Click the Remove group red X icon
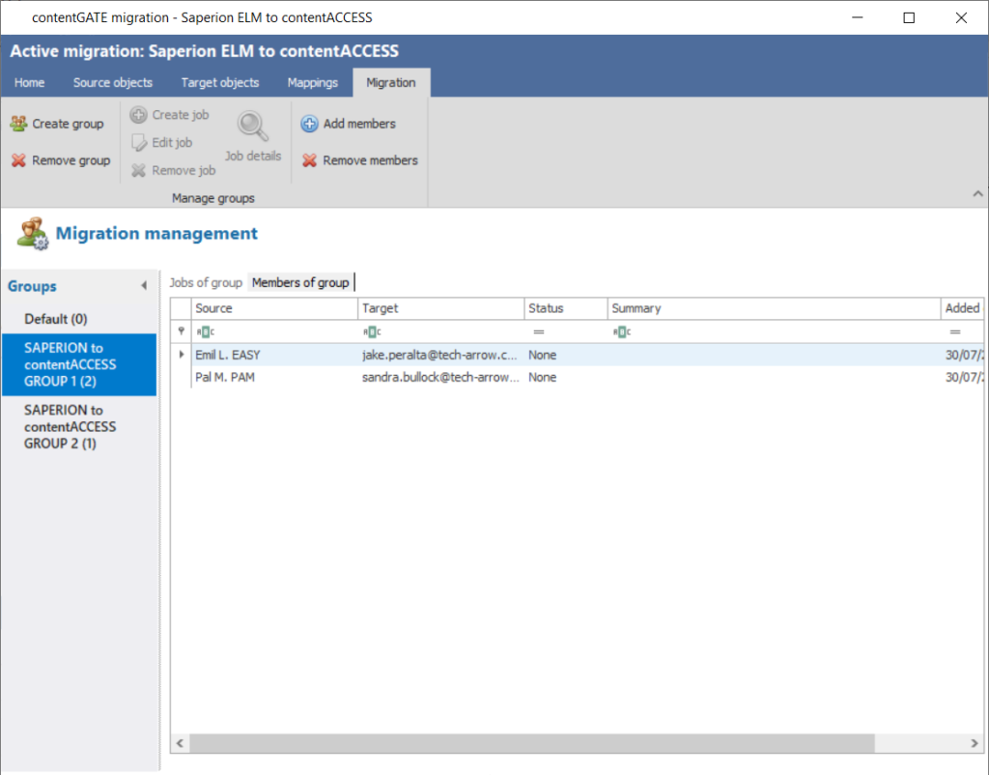This screenshot has width=989, height=775. pos(18,160)
